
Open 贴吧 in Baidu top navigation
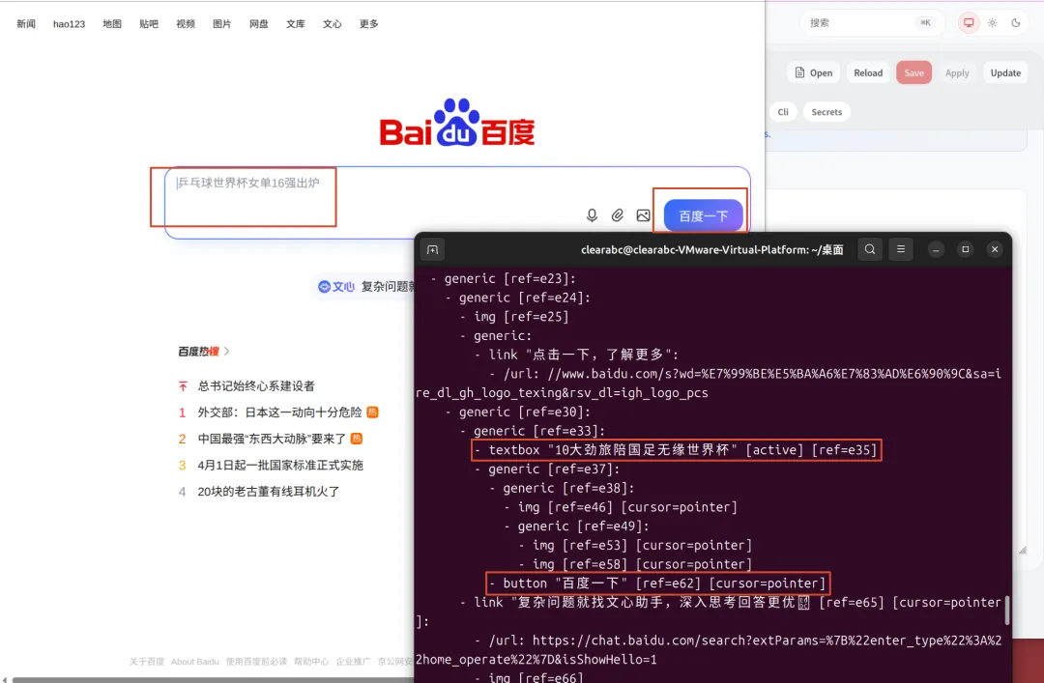tap(149, 24)
